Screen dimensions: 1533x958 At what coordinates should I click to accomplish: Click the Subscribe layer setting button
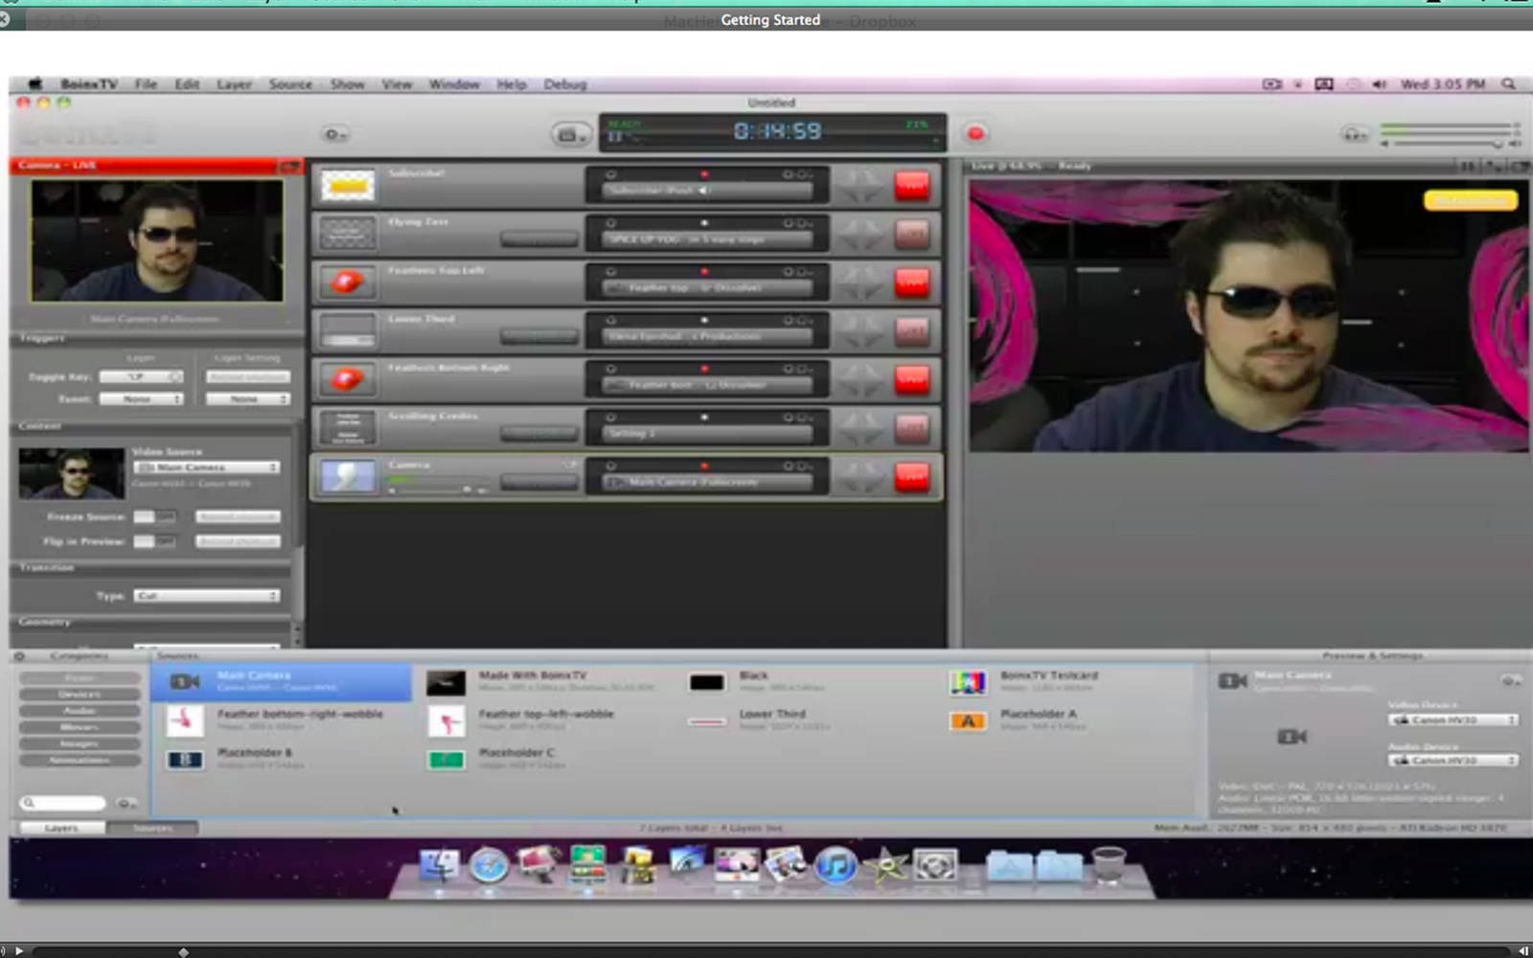[708, 191]
